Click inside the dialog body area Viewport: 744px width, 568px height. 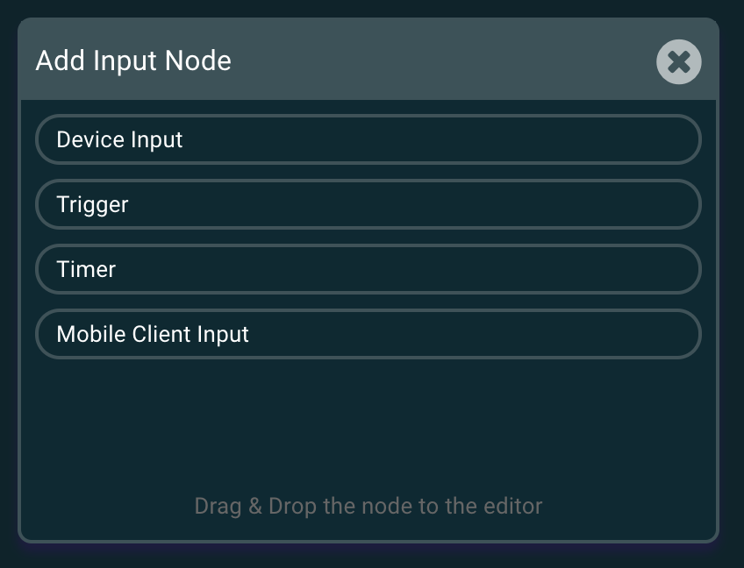[368, 412]
